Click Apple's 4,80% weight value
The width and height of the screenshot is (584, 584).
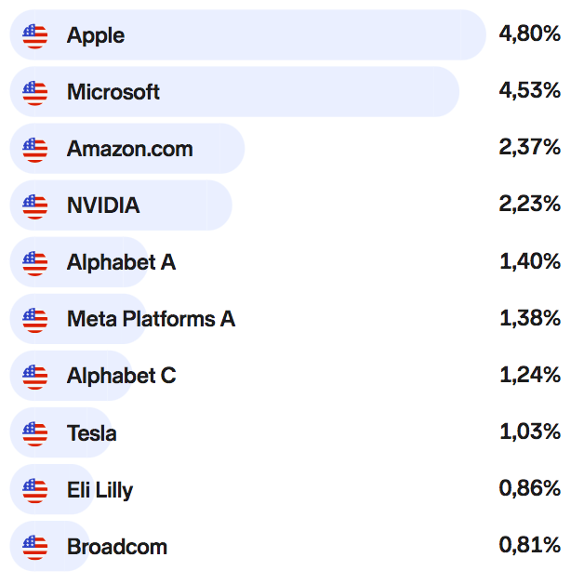point(530,34)
